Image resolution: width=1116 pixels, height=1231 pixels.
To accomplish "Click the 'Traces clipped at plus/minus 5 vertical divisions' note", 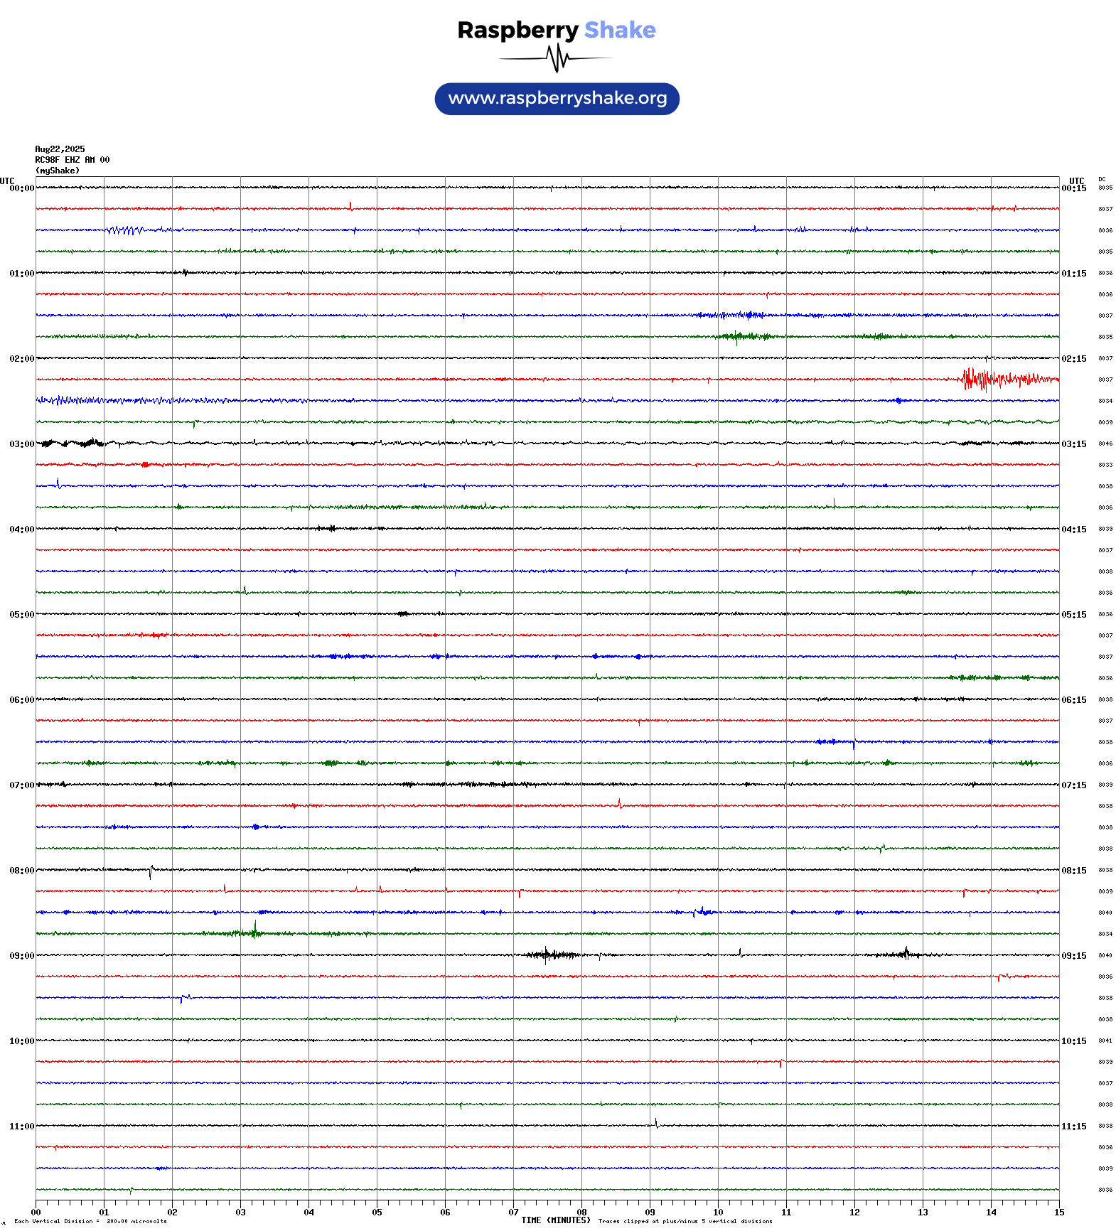I will pos(685,1221).
